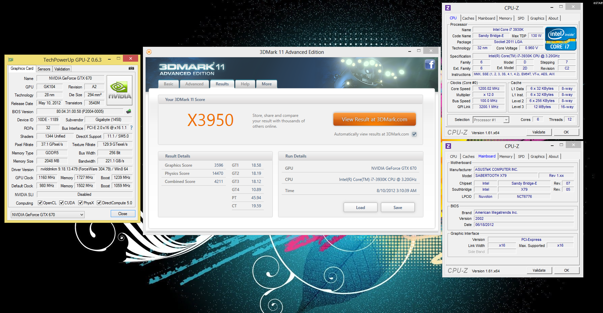
Task: Click the GPU-Z screenshot camera icon
Action: (131, 68)
